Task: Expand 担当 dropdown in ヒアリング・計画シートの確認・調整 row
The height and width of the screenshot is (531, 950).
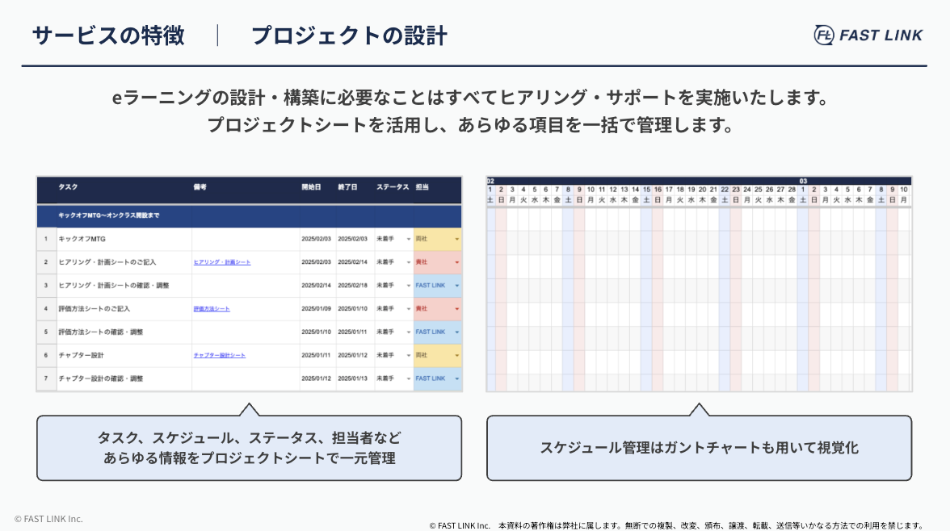Action: click(x=457, y=285)
